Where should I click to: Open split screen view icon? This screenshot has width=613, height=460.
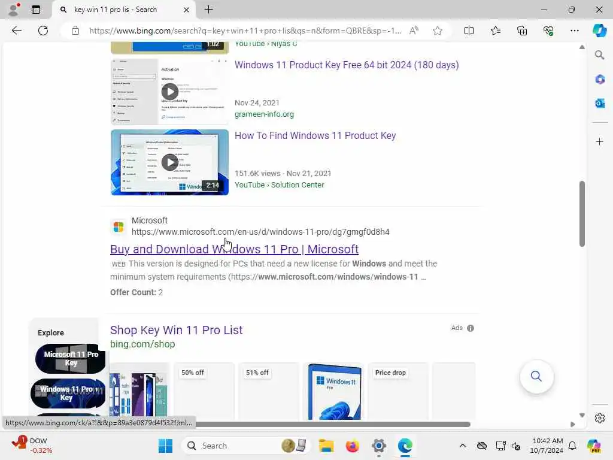(x=469, y=31)
